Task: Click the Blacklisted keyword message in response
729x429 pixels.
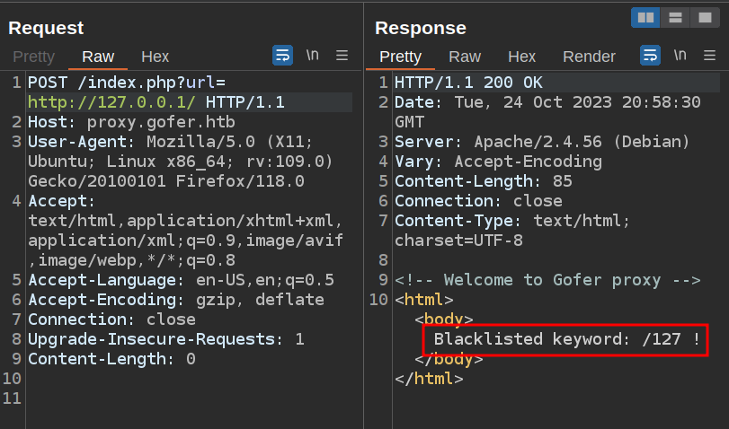Action: (566, 339)
